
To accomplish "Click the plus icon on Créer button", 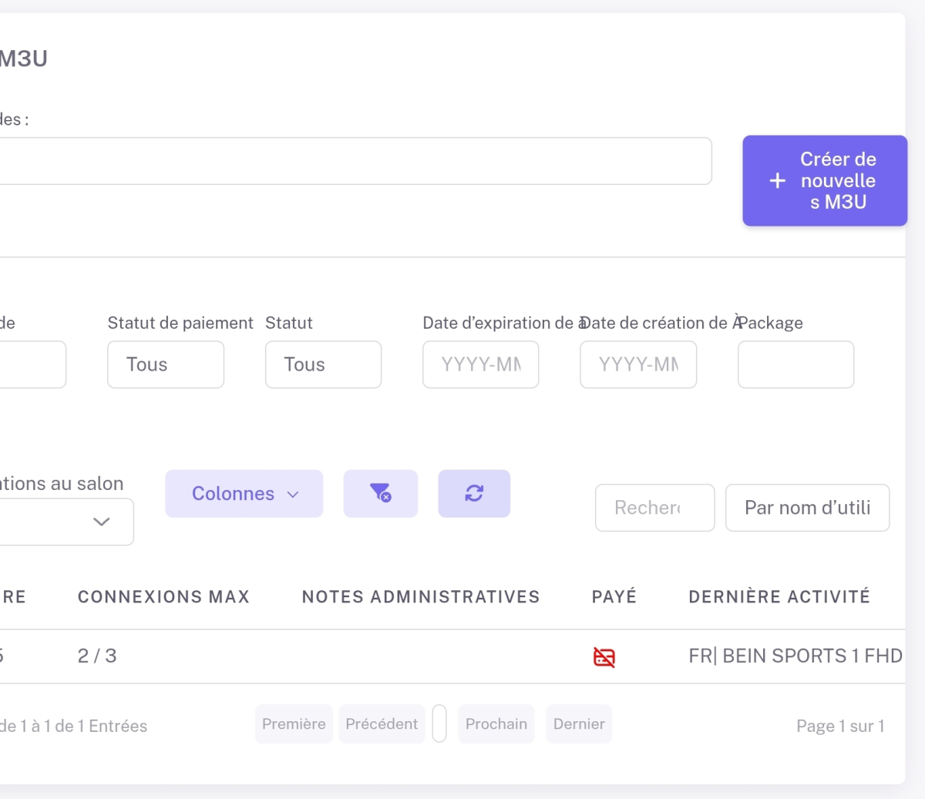I will (777, 181).
